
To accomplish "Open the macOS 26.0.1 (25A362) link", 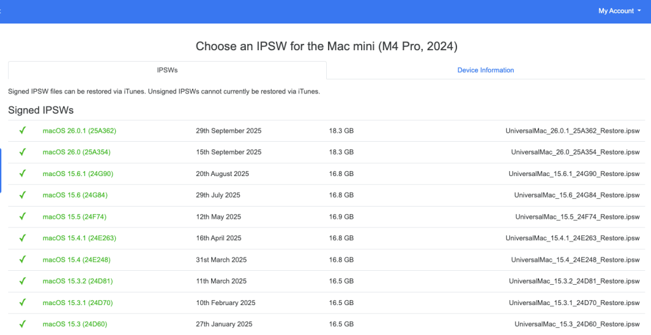I will pyautogui.click(x=79, y=131).
